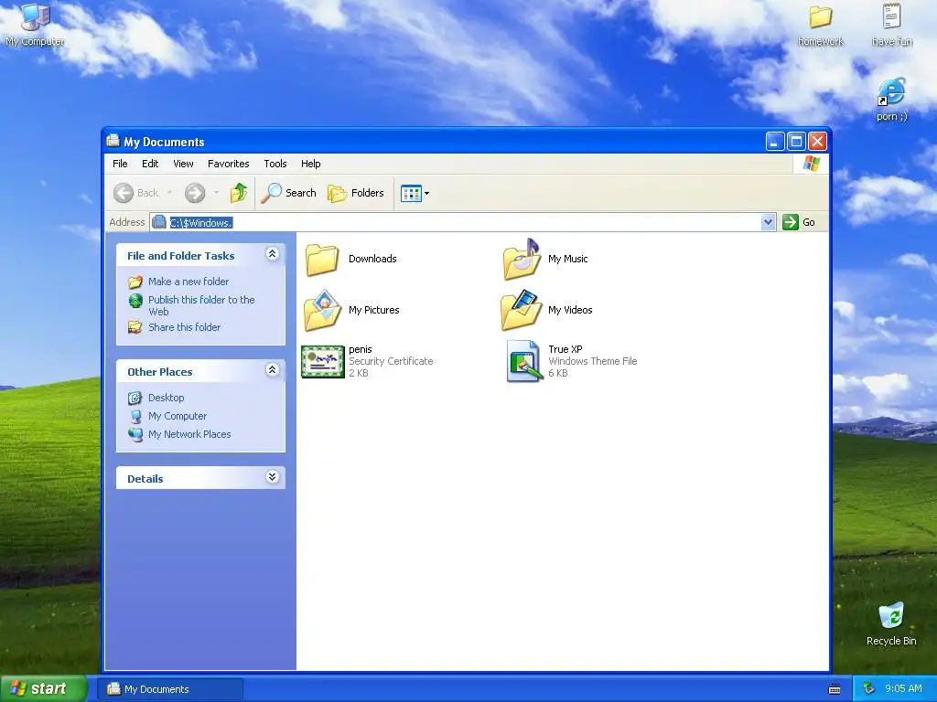Collapse the File and Folder Tasks panel
The height and width of the screenshot is (702, 937).
[272, 254]
